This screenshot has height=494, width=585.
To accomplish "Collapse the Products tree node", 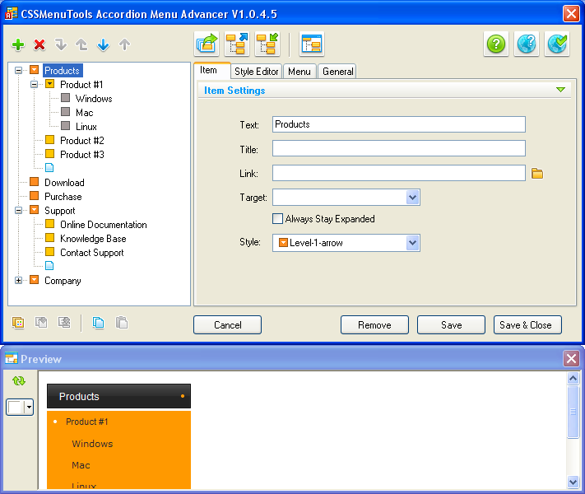I will (19, 71).
